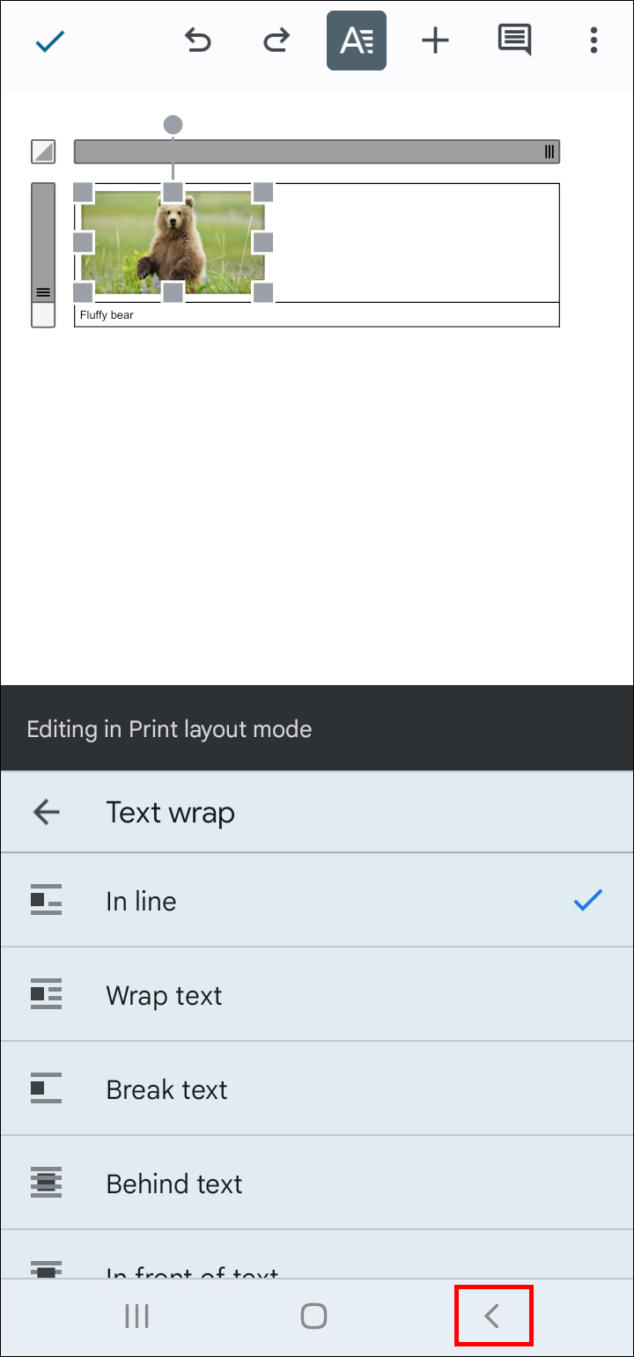This screenshot has width=634, height=1357.
Task: Select the table column handle bar
Action: pyautogui.click(x=316, y=151)
